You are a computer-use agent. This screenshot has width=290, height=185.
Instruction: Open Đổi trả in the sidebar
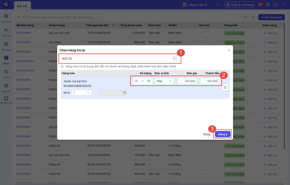pyautogui.click(x=6, y=60)
